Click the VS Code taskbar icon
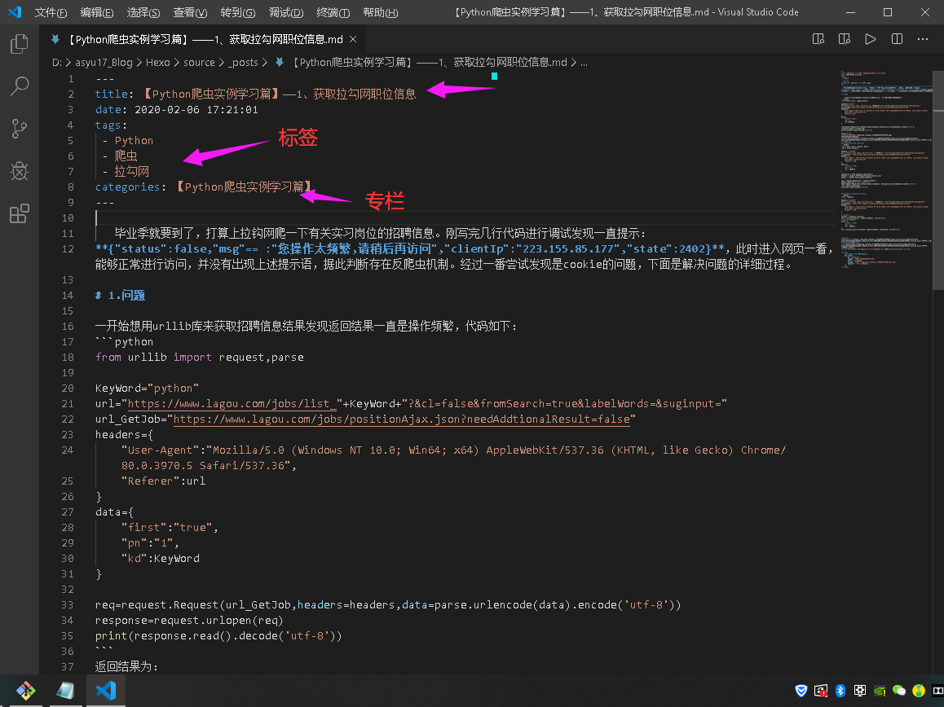 [x=106, y=691]
